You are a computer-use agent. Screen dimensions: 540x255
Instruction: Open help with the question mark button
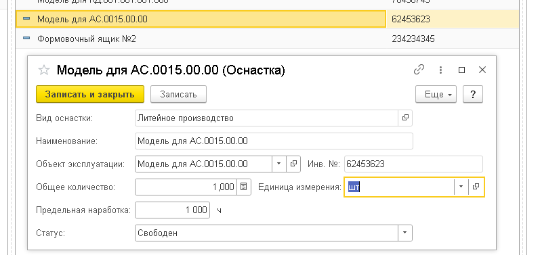click(473, 94)
